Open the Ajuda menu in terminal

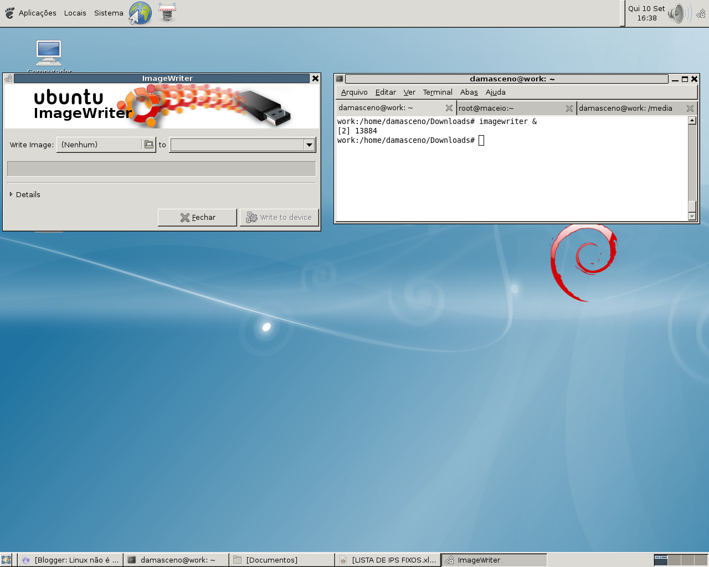496,92
